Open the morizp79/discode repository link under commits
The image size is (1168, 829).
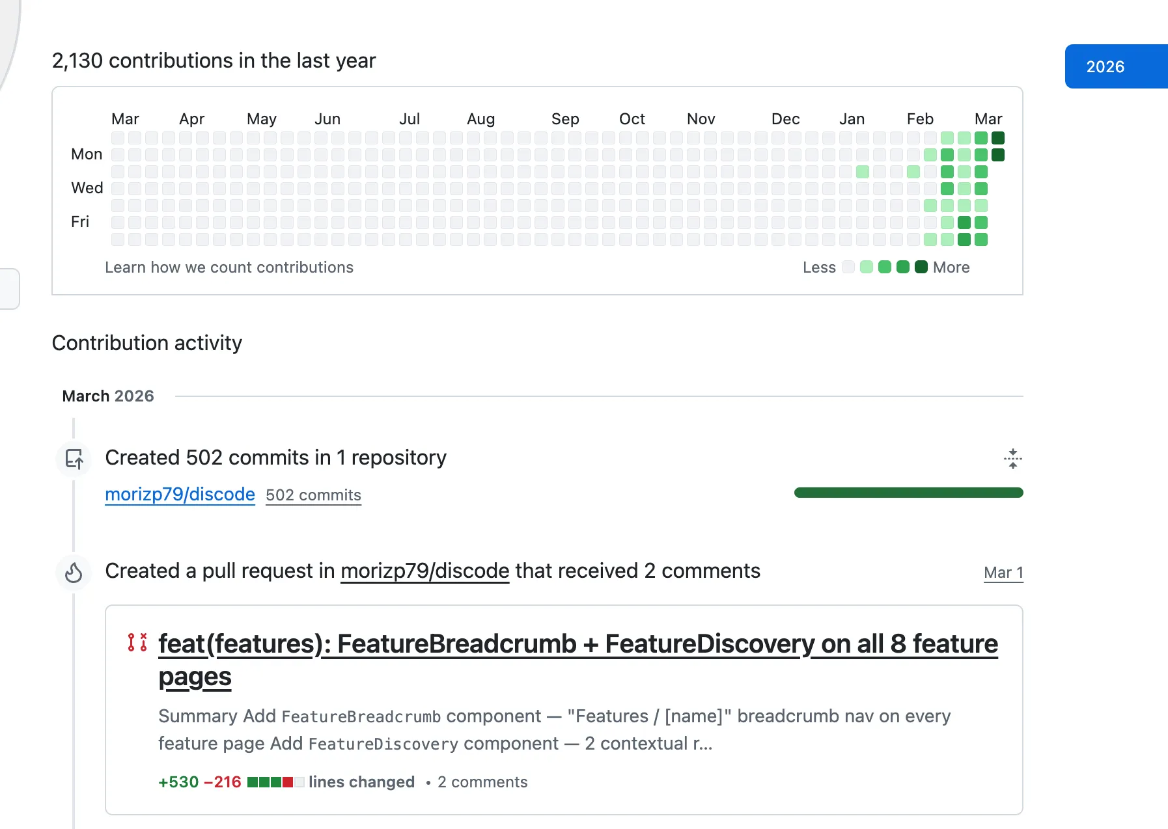[180, 495]
